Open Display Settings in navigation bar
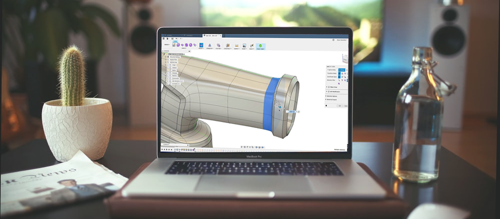This screenshot has height=219, width=500. [x=256, y=147]
